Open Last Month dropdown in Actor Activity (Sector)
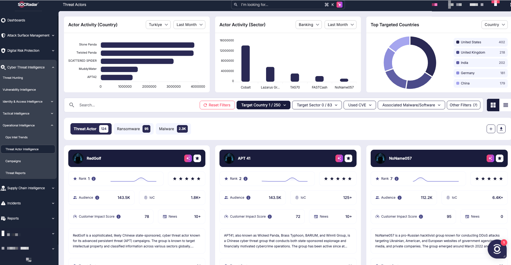The image size is (511, 265). point(341,25)
